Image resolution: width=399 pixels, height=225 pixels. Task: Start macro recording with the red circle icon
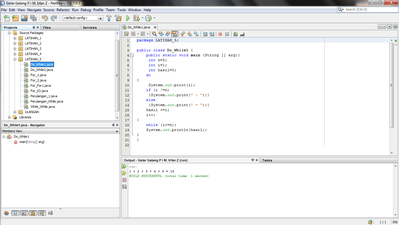point(221,34)
